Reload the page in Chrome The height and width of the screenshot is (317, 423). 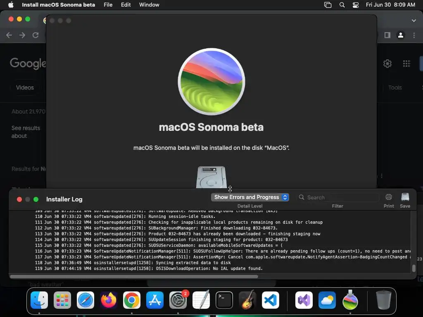pyautogui.click(x=36, y=35)
